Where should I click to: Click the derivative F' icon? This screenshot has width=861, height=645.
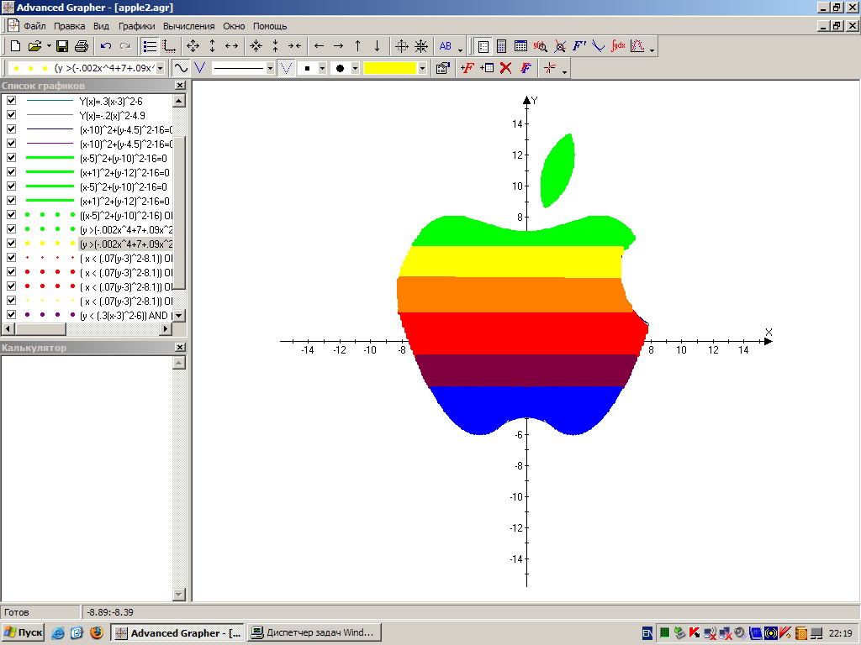pyautogui.click(x=579, y=46)
